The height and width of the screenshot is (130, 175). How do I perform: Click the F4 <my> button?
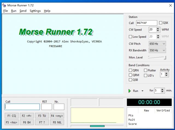point(57,116)
